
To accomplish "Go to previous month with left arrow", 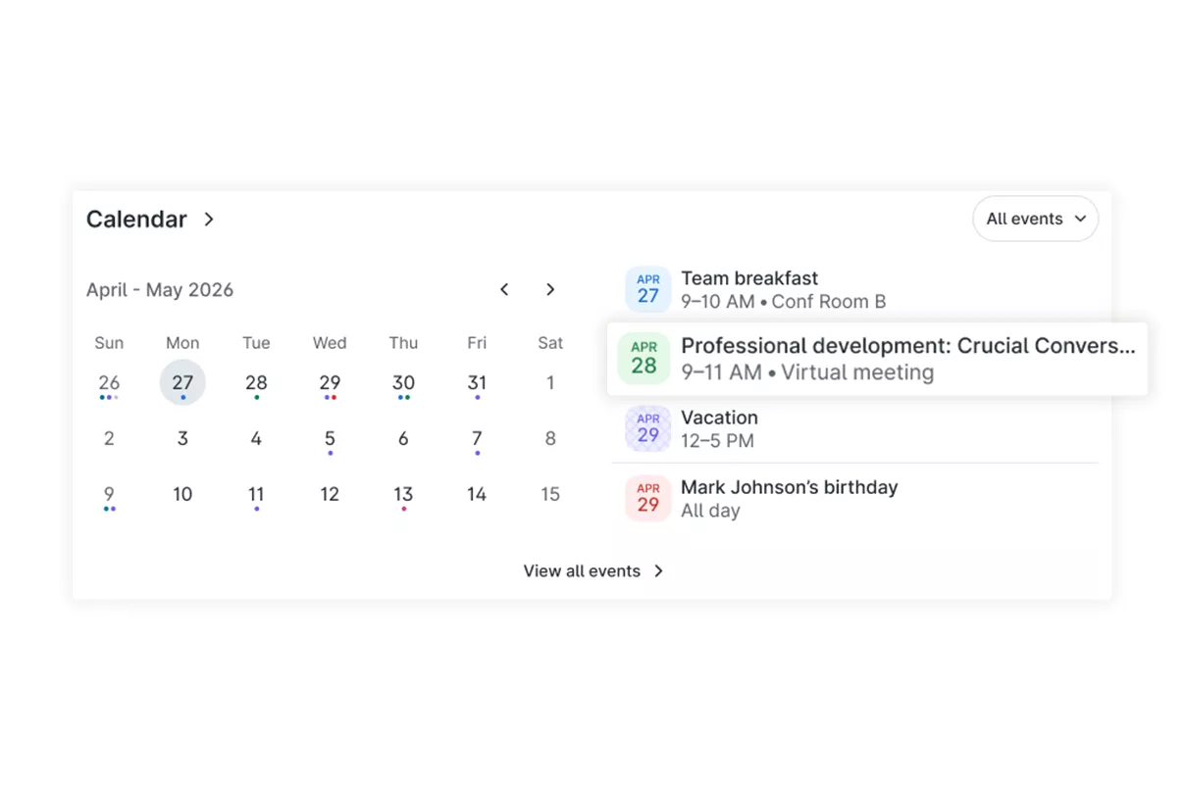I will coord(504,289).
